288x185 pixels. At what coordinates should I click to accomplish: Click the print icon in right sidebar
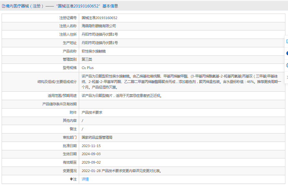click(x=287, y=65)
